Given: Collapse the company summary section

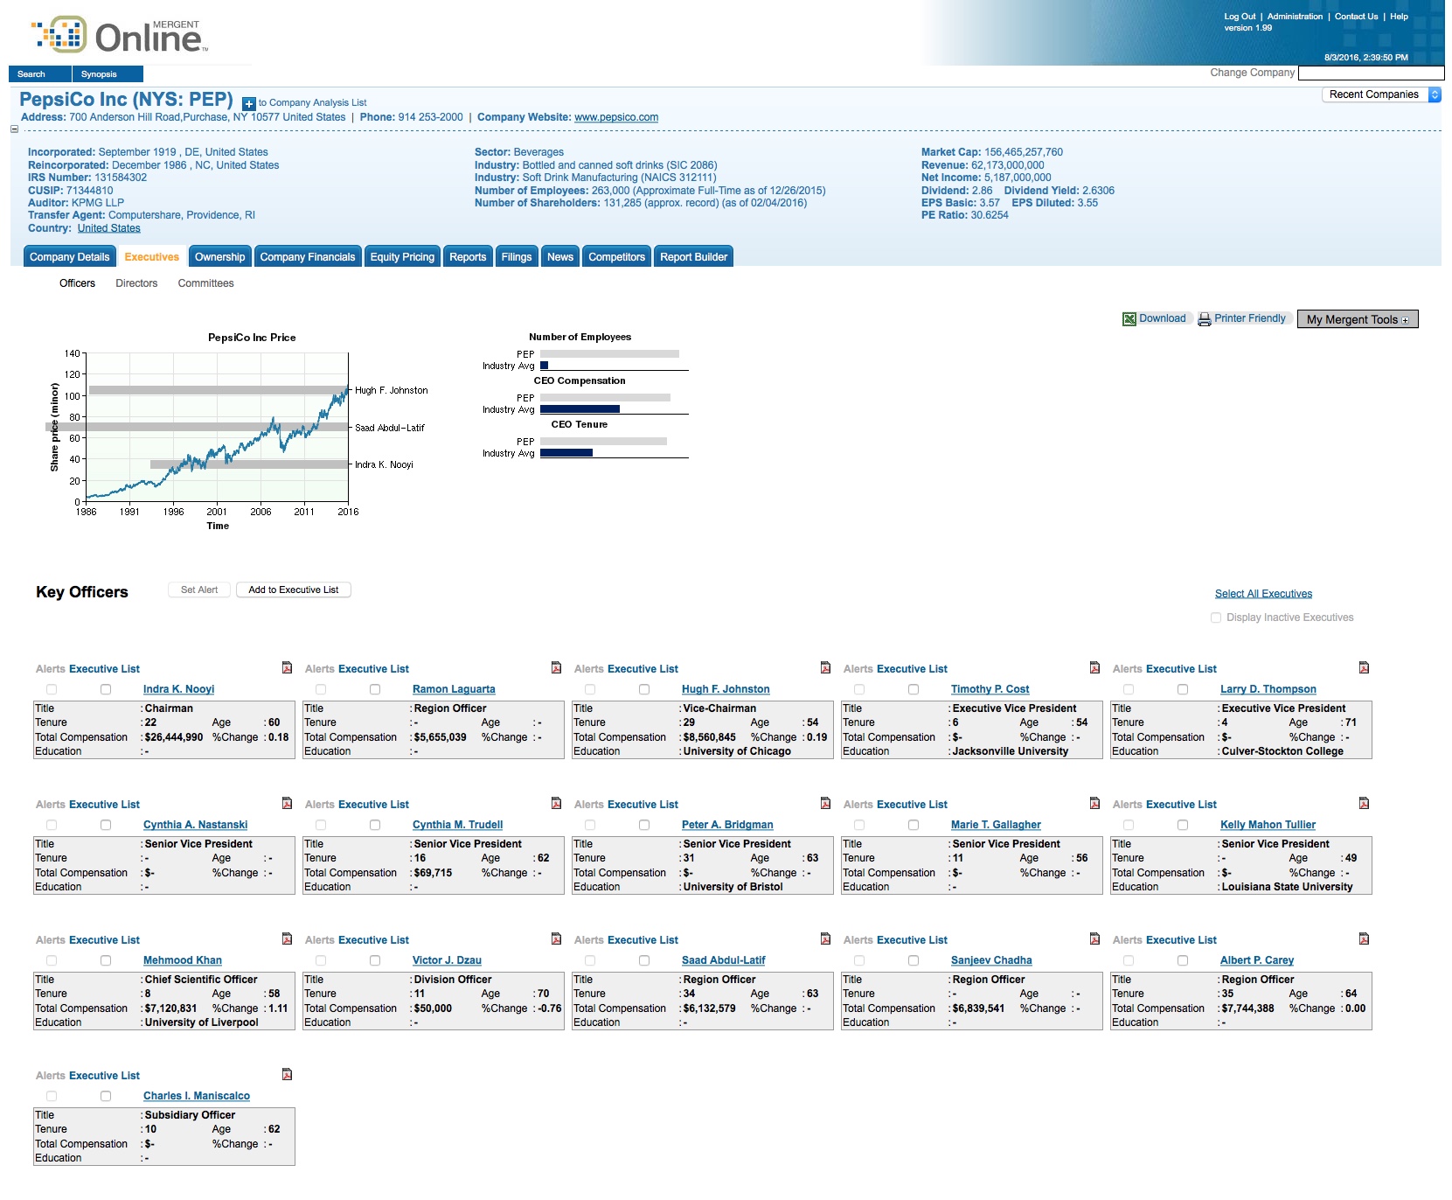Looking at the screenshot, I should [x=14, y=129].
